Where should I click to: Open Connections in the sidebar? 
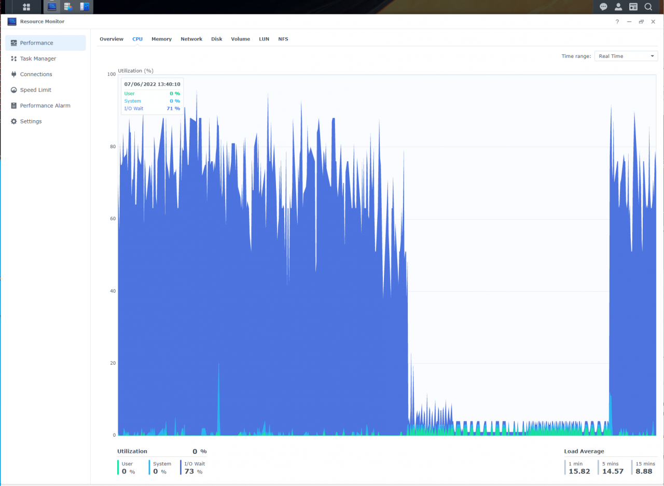tap(36, 74)
